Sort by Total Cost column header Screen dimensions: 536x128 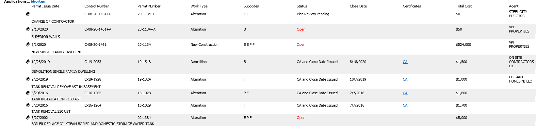click(x=464, y=6)
